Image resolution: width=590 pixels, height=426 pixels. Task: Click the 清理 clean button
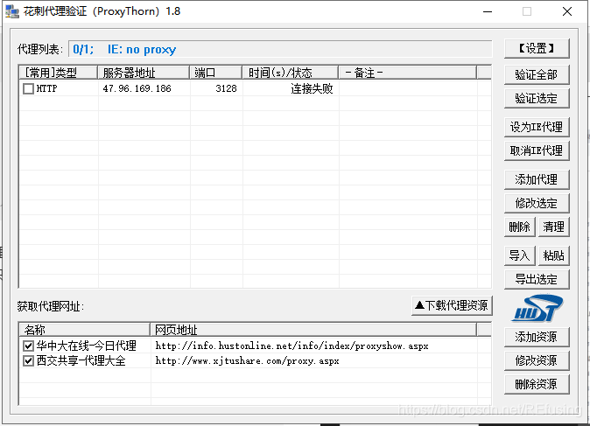(553, 227)
